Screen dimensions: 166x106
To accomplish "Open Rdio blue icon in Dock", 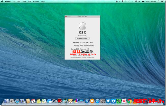I will click(114, 101).
